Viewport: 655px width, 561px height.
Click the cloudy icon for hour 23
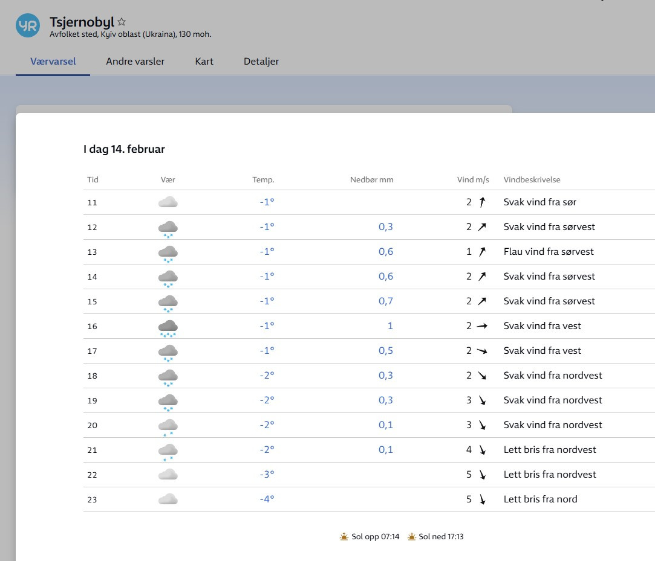(x=168, y=499)
